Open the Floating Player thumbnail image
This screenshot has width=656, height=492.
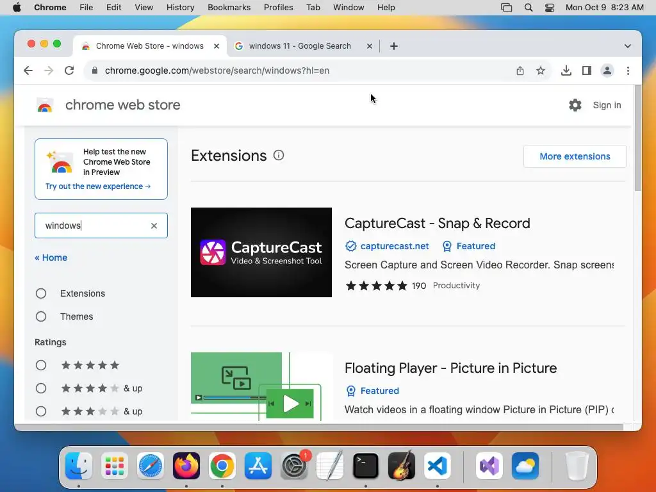(x=261, y=386)
